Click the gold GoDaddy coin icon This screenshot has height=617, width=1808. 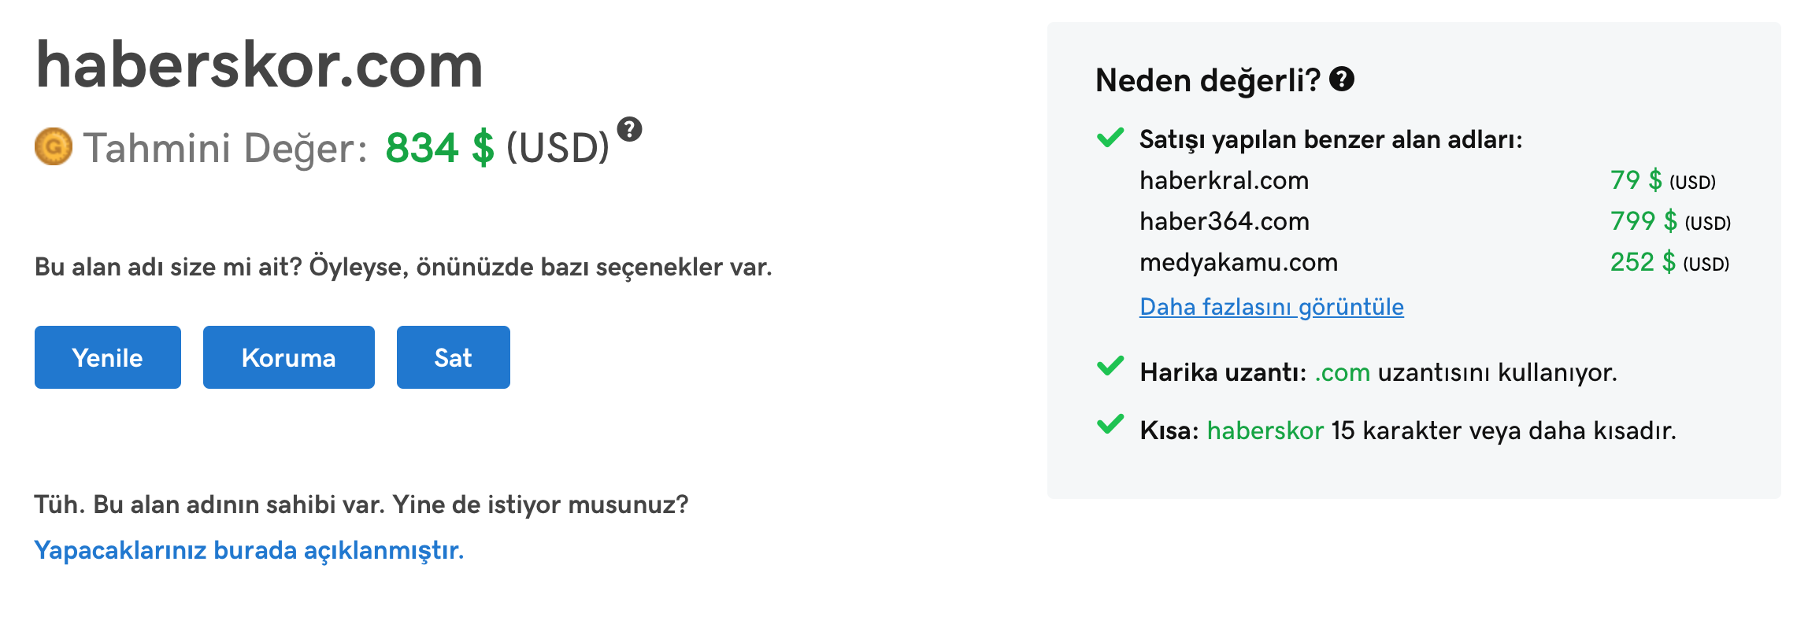(54, 147)
